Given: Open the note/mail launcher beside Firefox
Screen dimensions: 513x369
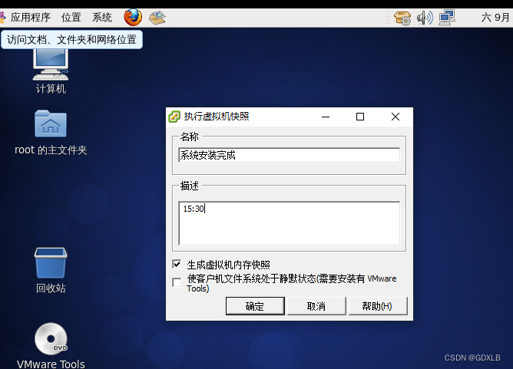Looking at the screenshot, I should pyautogui.click(x=157, y=18).
